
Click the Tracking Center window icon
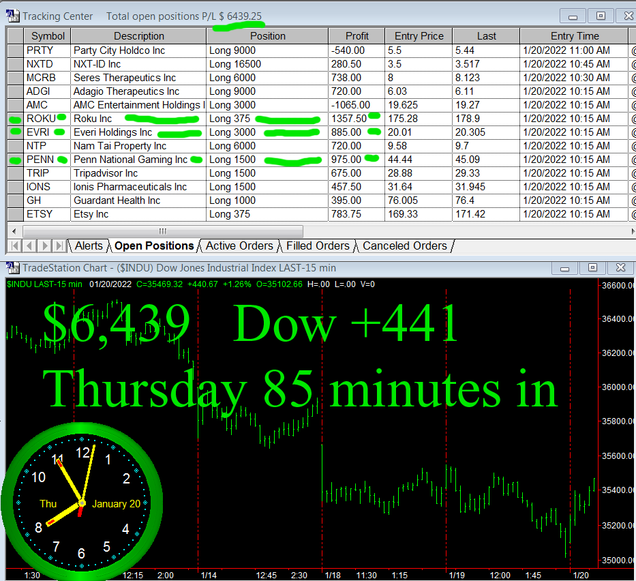coord(12,16)
